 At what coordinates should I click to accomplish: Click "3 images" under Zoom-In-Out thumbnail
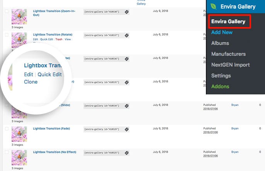[17, 27]
